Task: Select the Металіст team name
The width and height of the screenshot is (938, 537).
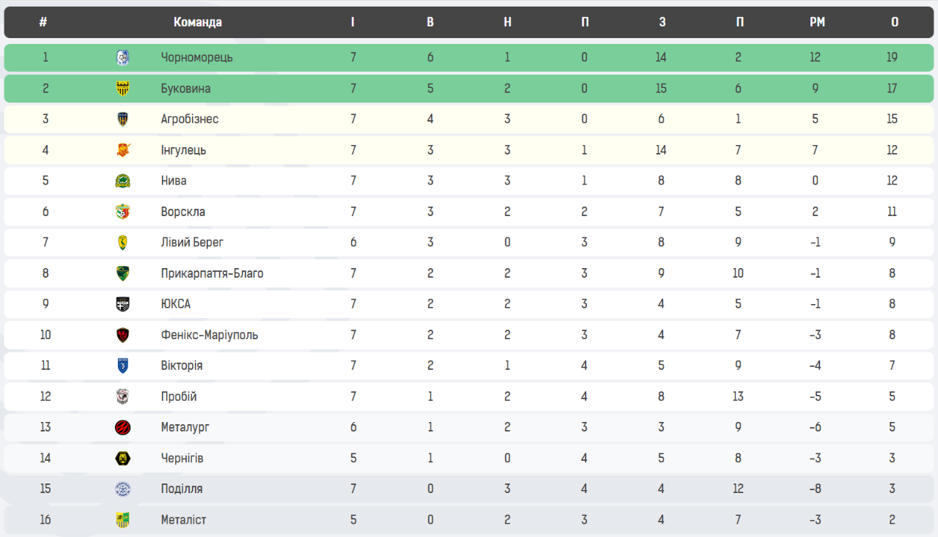Action: 183,519
